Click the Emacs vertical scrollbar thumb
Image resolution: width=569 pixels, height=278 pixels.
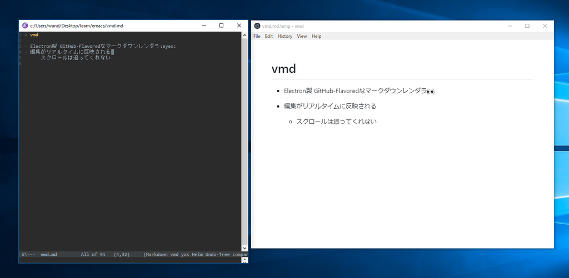tap(244, 141)
